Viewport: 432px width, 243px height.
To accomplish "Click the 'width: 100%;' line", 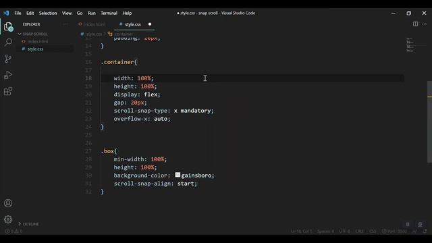I will [134, 78].
